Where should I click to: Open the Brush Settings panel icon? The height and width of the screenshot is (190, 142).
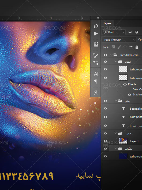[x=96, y=55]
